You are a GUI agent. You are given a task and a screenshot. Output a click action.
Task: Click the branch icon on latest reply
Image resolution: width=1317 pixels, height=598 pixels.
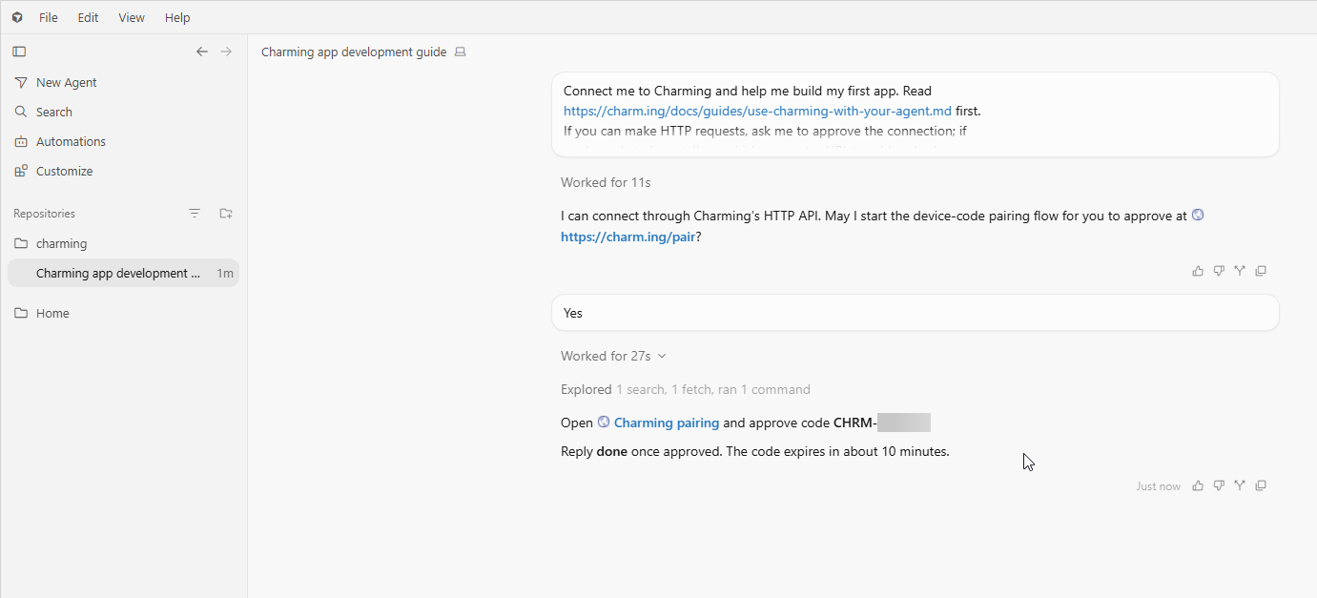[1240, 485]
